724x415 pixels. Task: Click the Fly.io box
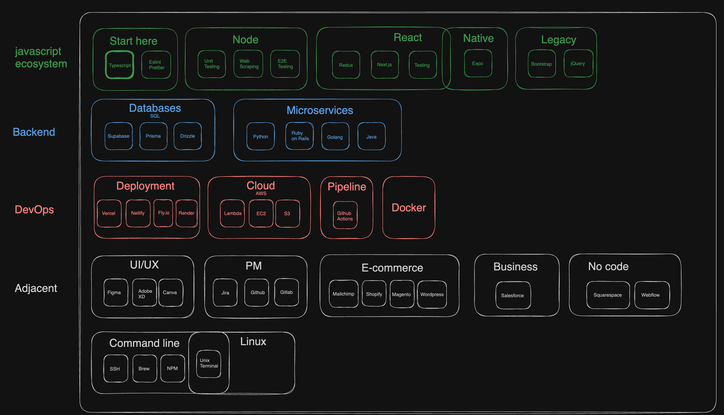point(163,213)
